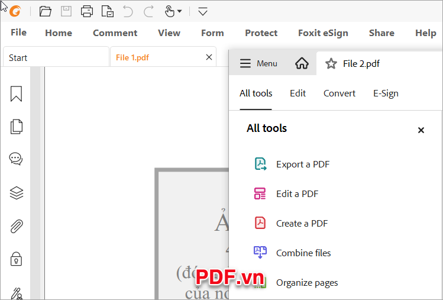Click the Edit a PDF icon

(260, 193)
